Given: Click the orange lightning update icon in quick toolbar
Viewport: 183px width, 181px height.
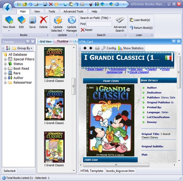Looking at the screenshot, I should (x=57, y=4).
